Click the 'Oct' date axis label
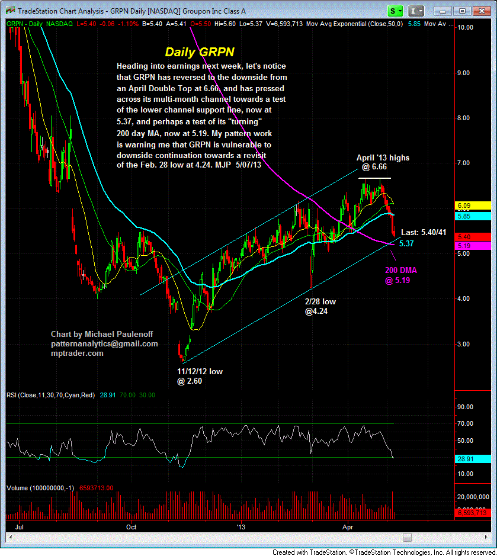Image resolution: width=497 pixels, height=556 pixels. coord(132,527)
